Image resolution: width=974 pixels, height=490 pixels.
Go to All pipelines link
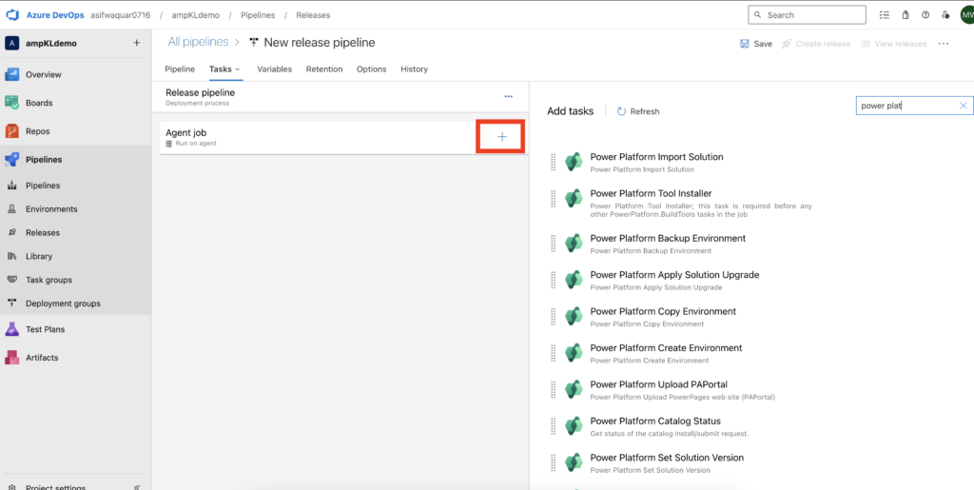(198, 42)
